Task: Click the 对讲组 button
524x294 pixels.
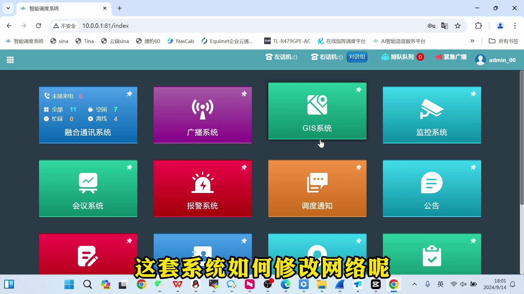Action: pos(357,57)
